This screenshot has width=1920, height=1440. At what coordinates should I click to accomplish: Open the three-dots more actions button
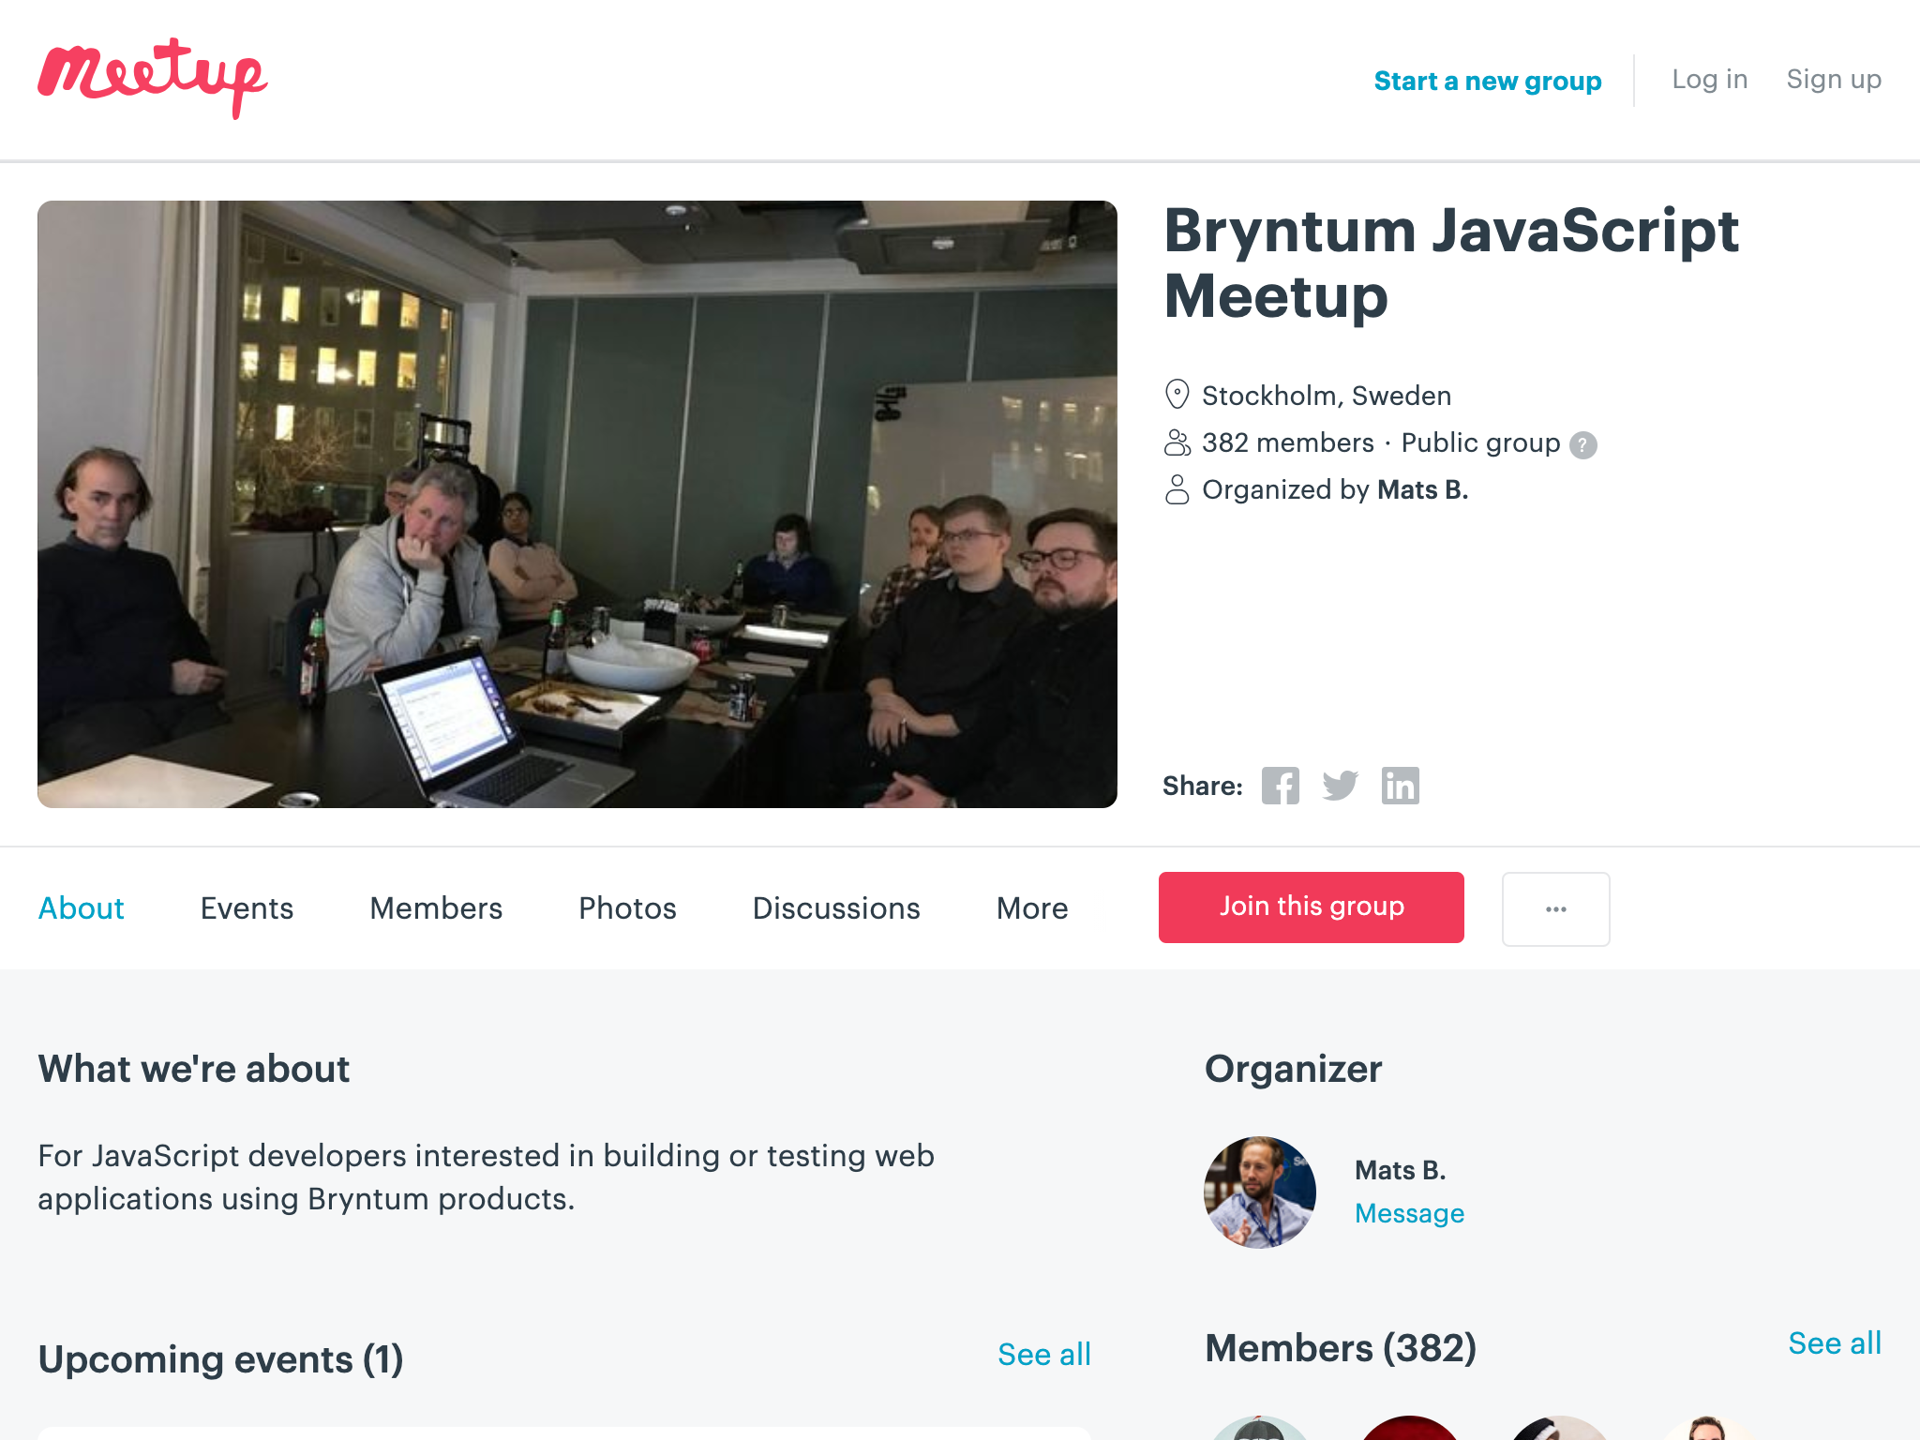point(1556,908)
